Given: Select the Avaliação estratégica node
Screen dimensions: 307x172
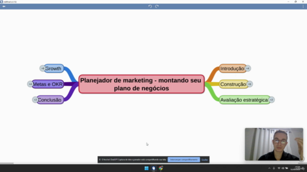Looking at the screenshot, I should (245, 100).
